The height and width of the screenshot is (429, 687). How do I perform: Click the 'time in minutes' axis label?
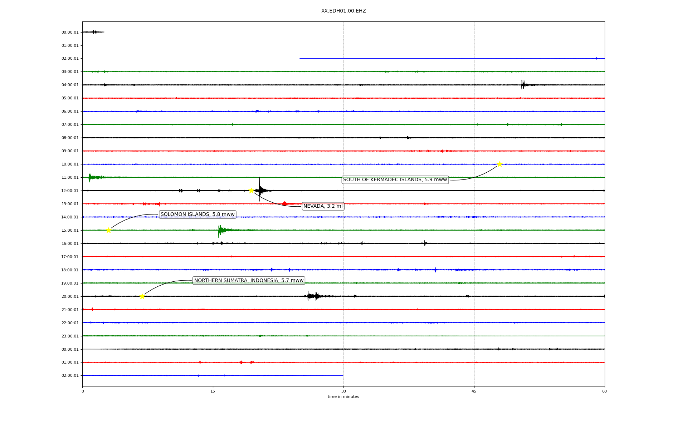(343, 397)
